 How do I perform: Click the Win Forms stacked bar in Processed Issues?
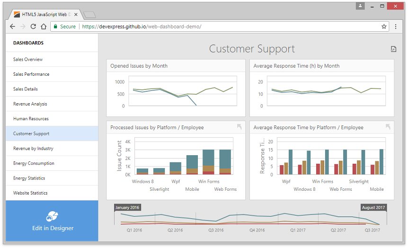click(208, 162)
